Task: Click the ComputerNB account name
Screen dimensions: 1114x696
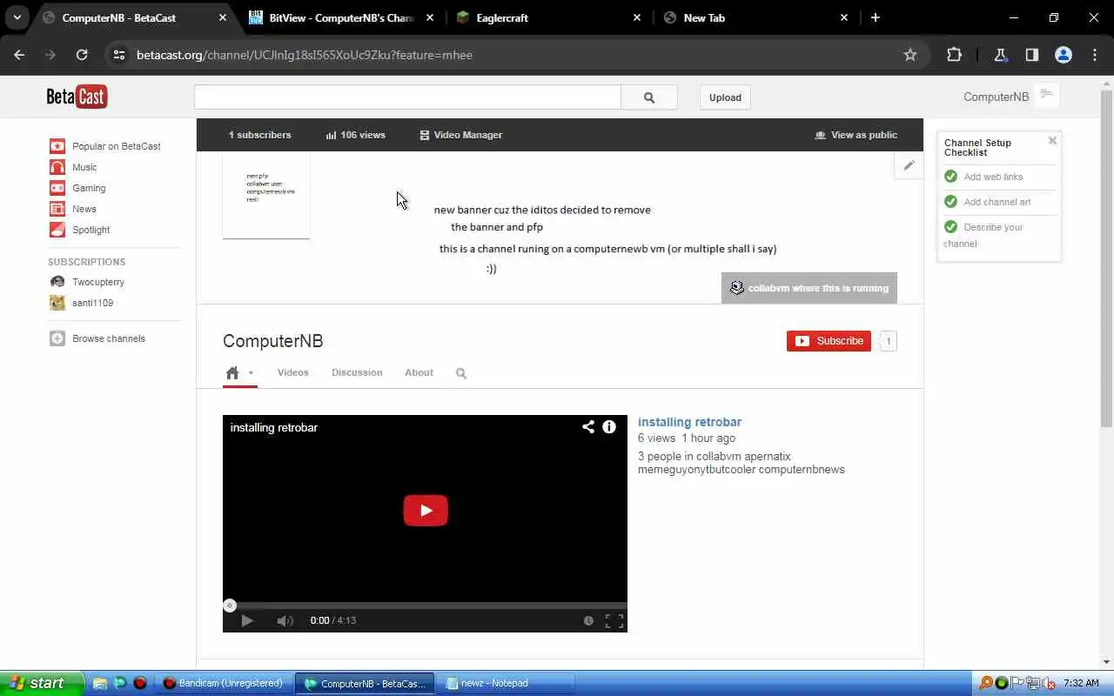Action: click(996, 97)
